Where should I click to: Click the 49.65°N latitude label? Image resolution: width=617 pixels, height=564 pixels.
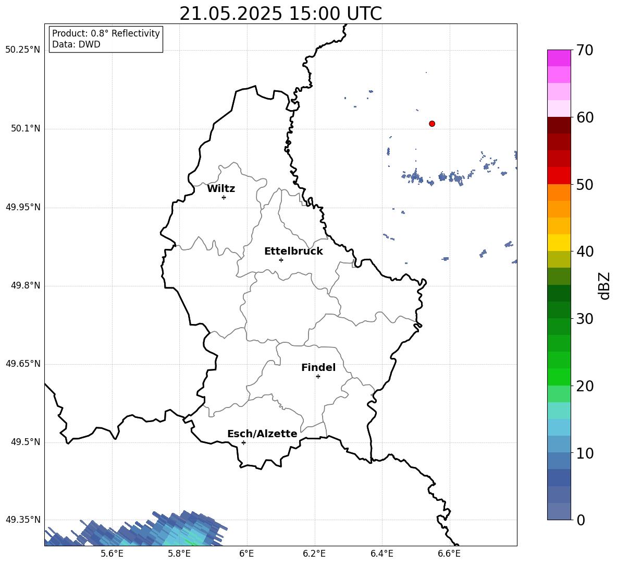[23, 364]
